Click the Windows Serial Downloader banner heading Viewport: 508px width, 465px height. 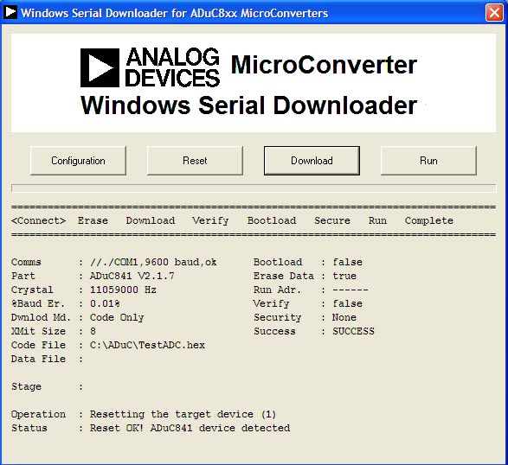coord(249,105)
